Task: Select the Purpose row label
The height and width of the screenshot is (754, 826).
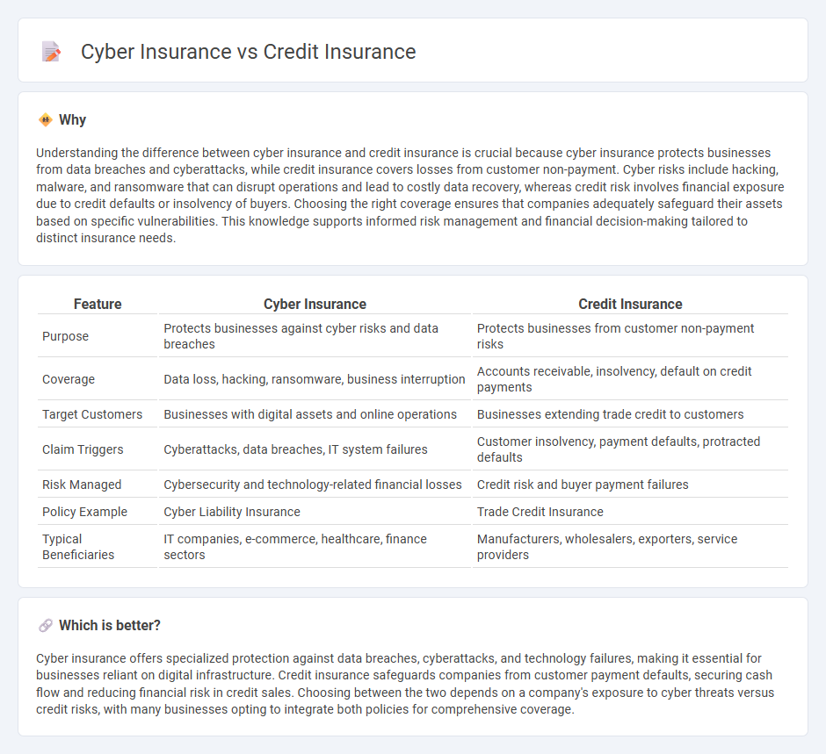Action: (x=65, y=336)
